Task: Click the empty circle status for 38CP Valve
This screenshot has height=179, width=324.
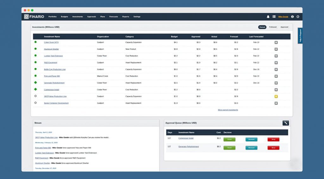Action: (x=35, y=96)
